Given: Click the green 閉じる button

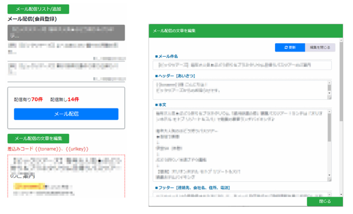Looking at the screenshot, I should 325,201.
